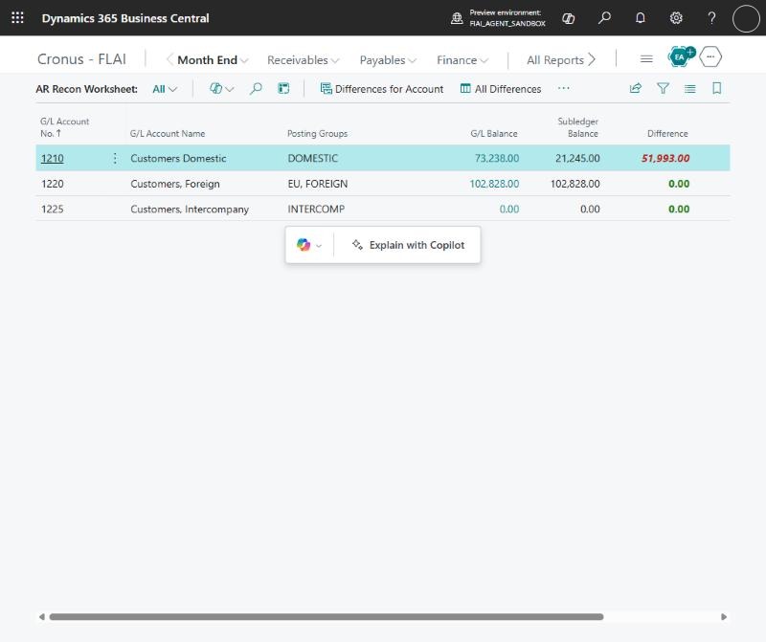
Task: Drill into G/L balance 102,828.00
Action: click(494, 184)
